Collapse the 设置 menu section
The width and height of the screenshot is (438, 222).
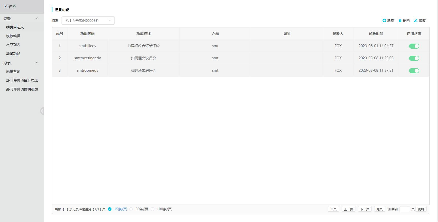click(37, 18)
